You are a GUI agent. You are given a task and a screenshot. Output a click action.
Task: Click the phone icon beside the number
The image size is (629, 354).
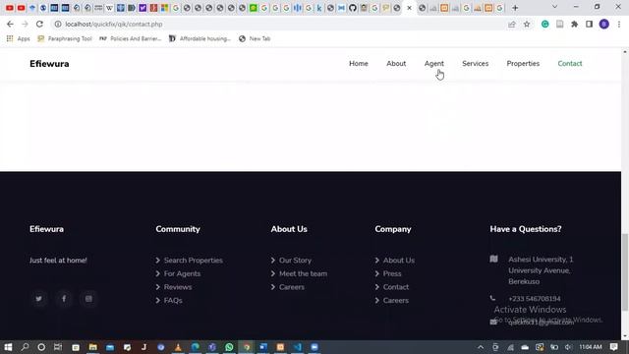pyautogui.click(x=492, y=298)
